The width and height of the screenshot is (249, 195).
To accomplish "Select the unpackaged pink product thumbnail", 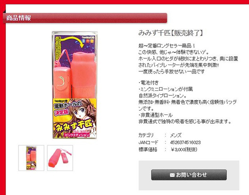I will pyautogui.click(x=60, y=158).
